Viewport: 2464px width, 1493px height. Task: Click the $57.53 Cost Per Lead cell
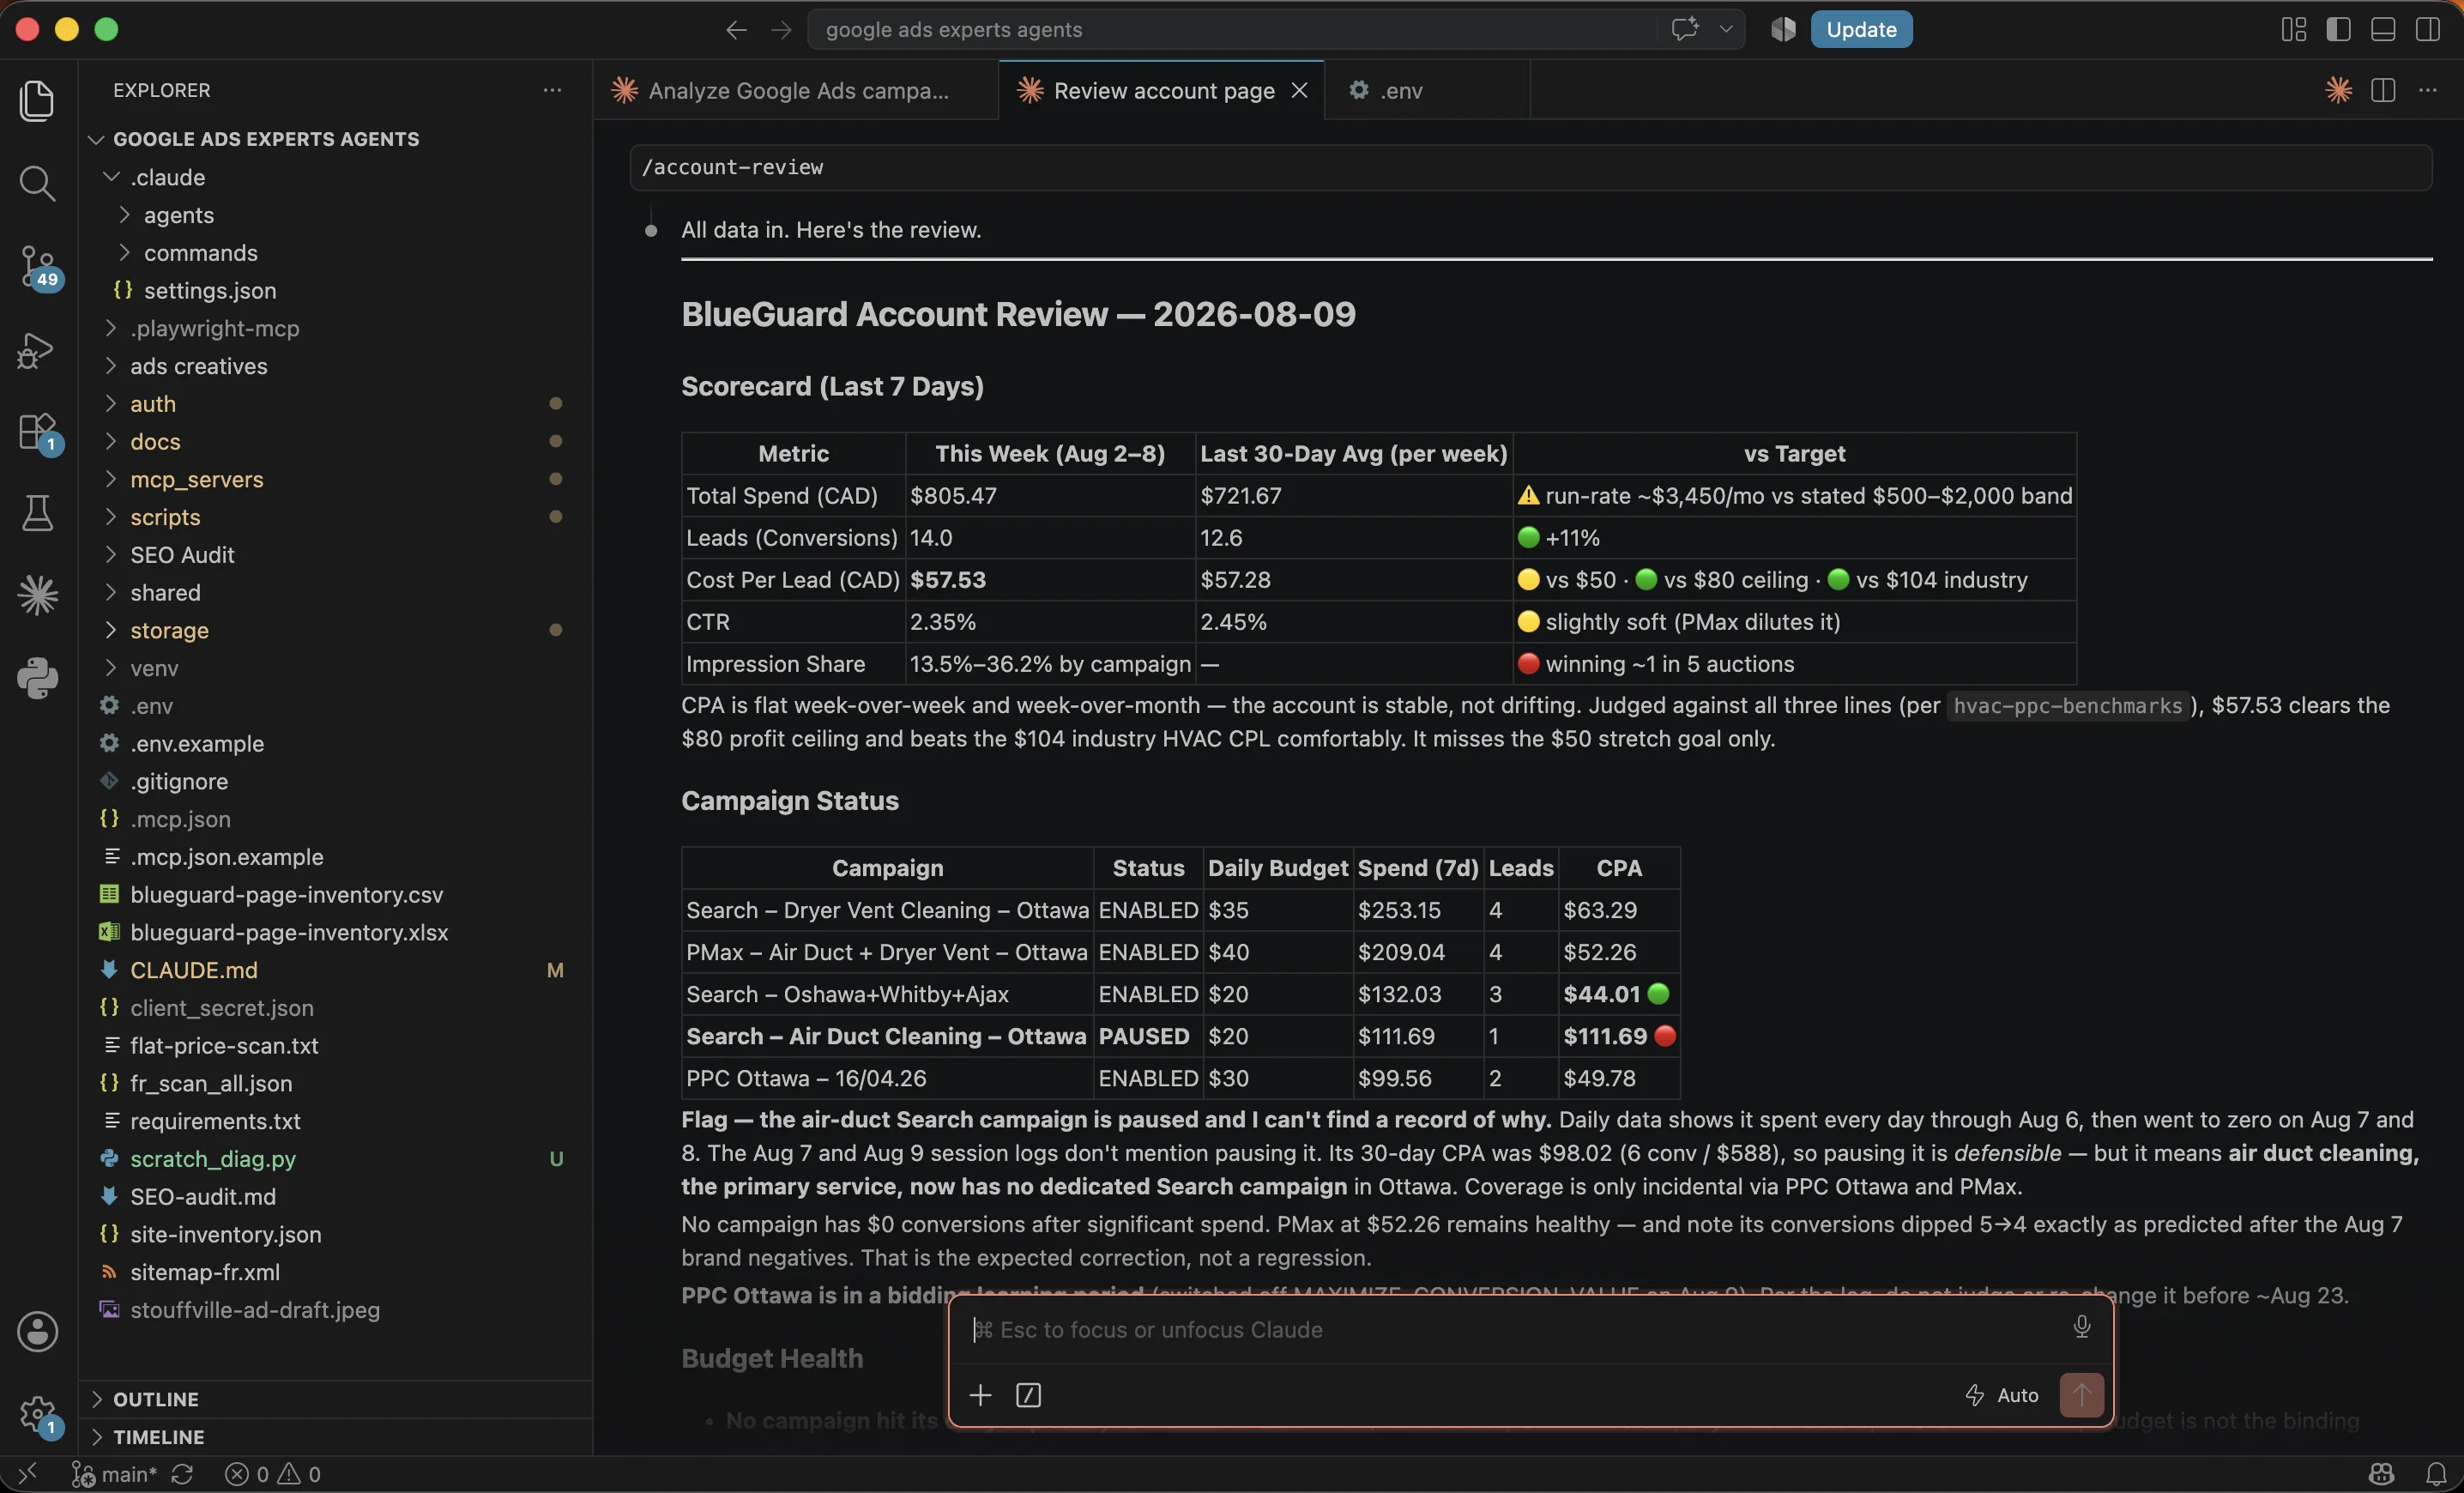1050,580
